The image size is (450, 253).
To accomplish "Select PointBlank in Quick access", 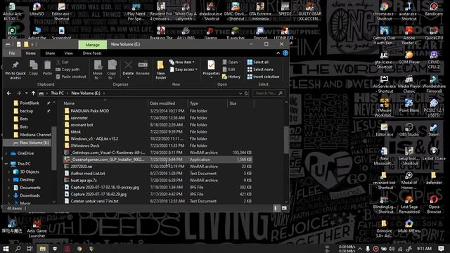I will point(30,103).
